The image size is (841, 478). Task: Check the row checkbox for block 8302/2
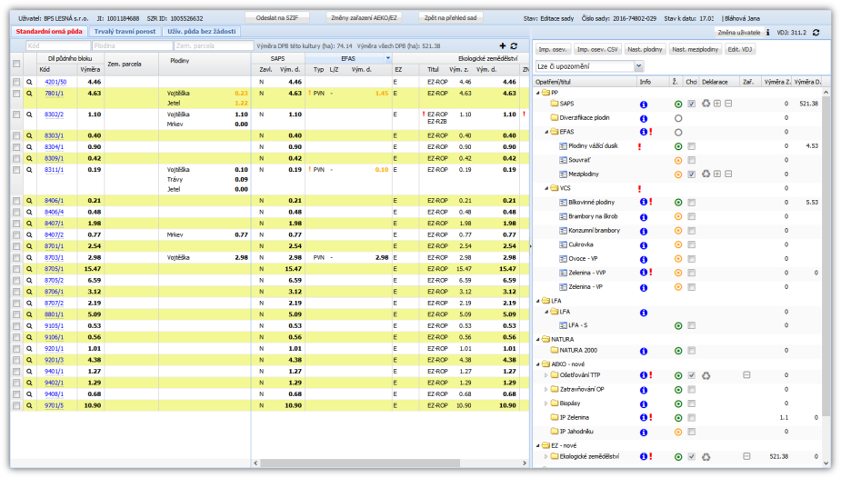click(x=16, y=115)
